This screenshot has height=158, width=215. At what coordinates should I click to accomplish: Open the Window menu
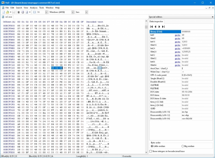point(50,8)
